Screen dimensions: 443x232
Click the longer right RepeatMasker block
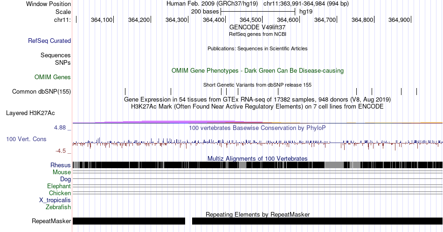(x=317, y=221)
